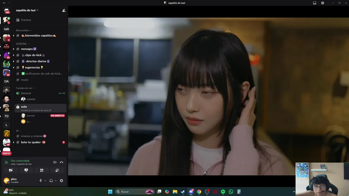Toggle microphone mute

click(41, 180)
